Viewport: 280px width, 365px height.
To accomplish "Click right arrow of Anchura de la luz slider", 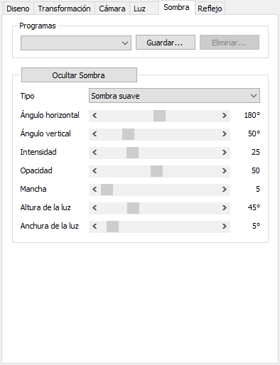I will tap(225, 227).
